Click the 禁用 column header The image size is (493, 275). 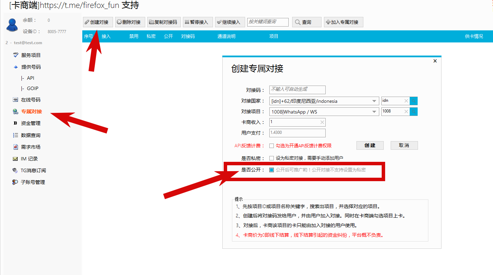[134, 36]
